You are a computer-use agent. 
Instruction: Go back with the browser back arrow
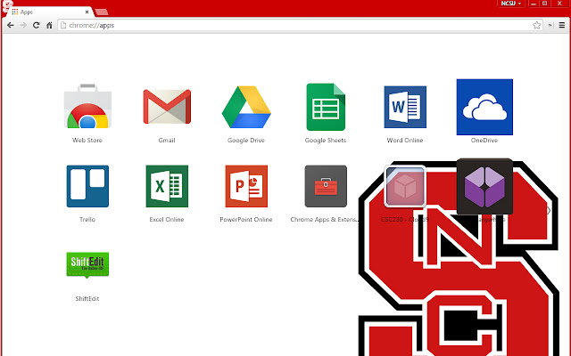point(10,25)
